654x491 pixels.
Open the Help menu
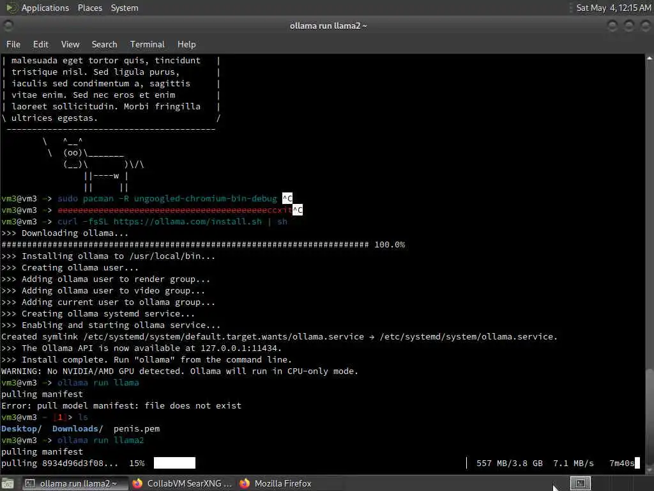click(186, 44)
